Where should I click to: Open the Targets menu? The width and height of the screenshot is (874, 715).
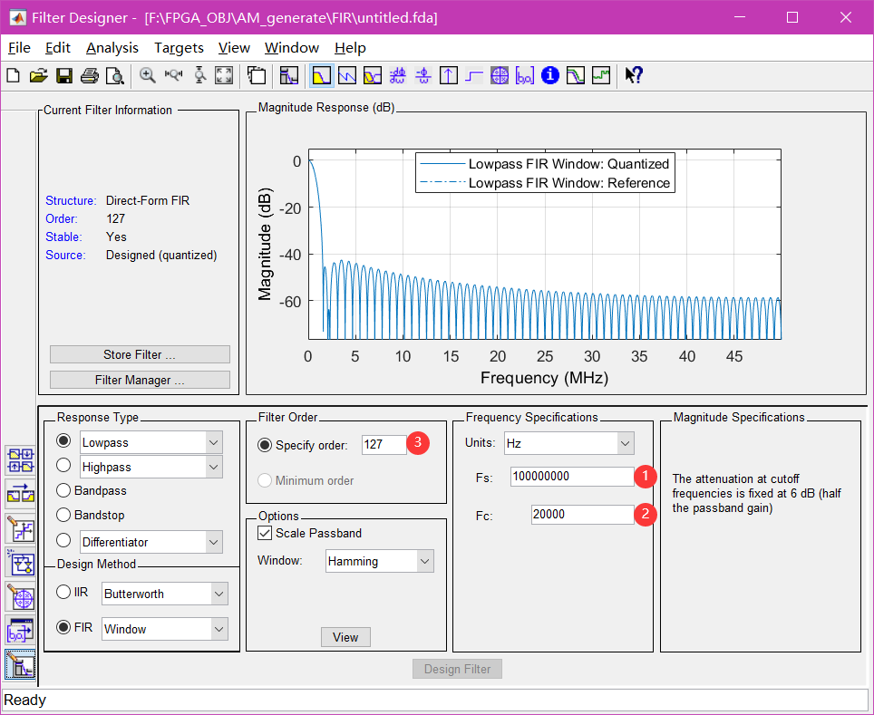click(x=179, y=48)
